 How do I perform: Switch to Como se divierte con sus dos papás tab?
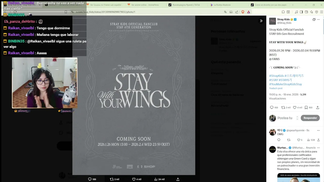click(x=269, y=5)
